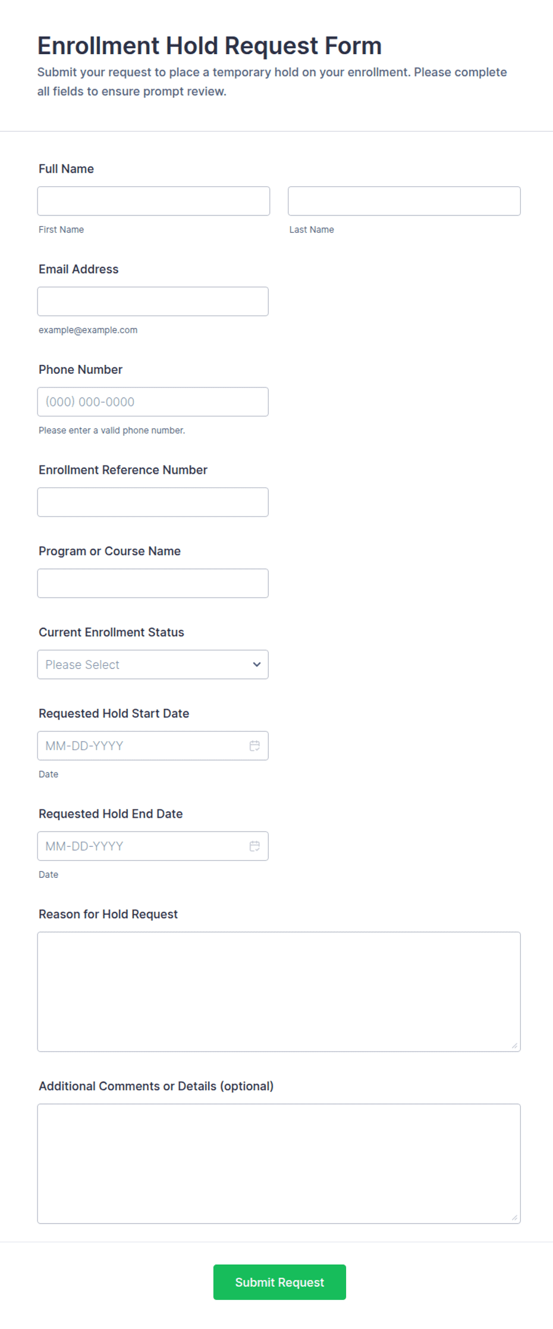This screenshot has height=1329, width=553.
Task: Click the Additional Comments textarea resize handle
Action: click(514, 1218)
